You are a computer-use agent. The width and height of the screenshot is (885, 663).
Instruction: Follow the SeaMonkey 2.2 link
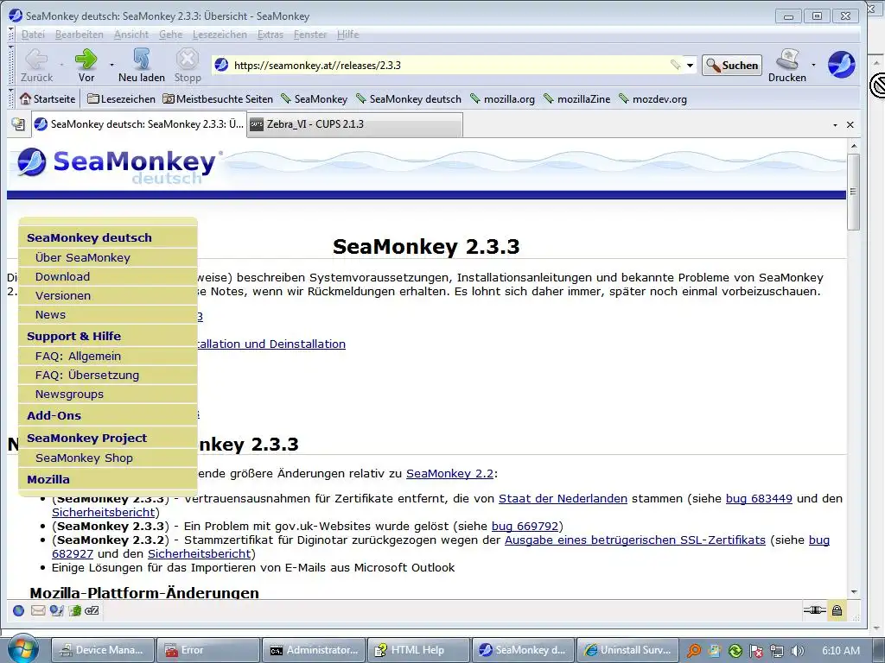click(449, 474)
